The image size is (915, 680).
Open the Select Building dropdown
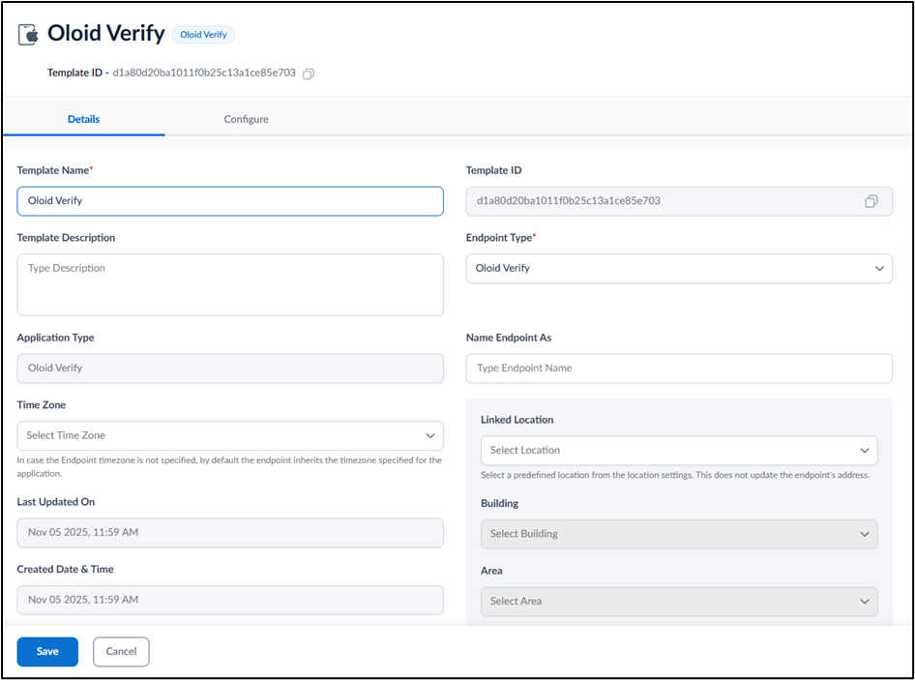point(679,534)
